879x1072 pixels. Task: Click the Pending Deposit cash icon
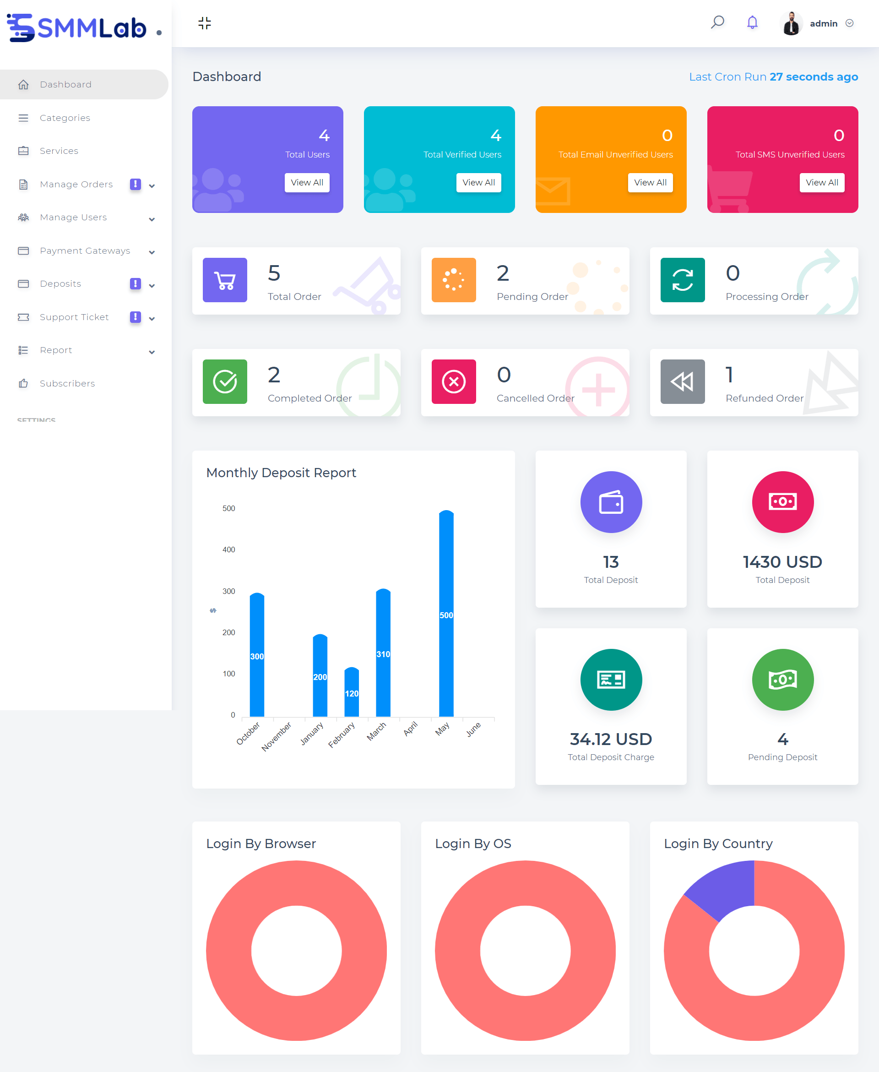pos(781,680)
